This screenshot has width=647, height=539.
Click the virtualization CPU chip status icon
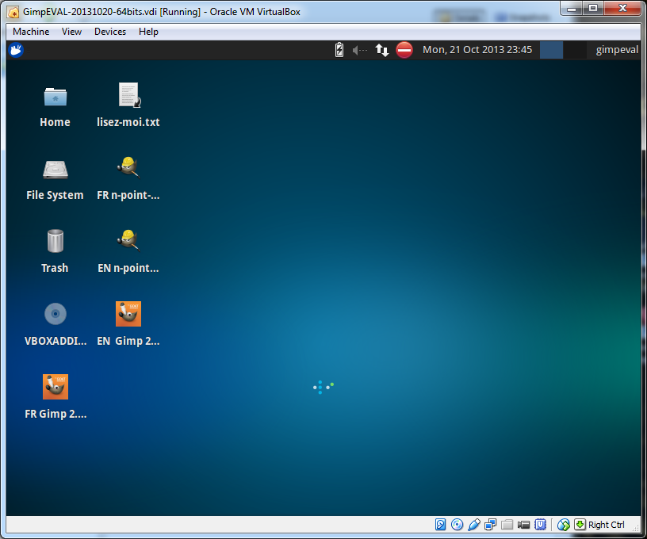point(540,525)
